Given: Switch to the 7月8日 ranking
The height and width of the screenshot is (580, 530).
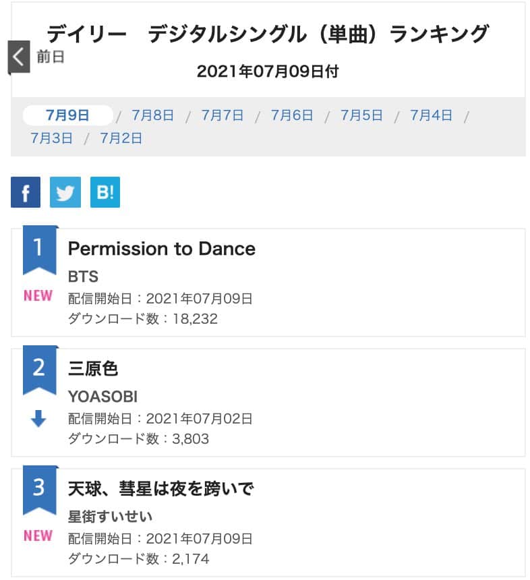Looking at the screenshot, I should [x=153, y=115].
